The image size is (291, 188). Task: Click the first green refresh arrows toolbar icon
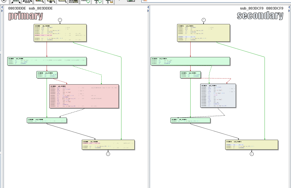coord(85,1)
